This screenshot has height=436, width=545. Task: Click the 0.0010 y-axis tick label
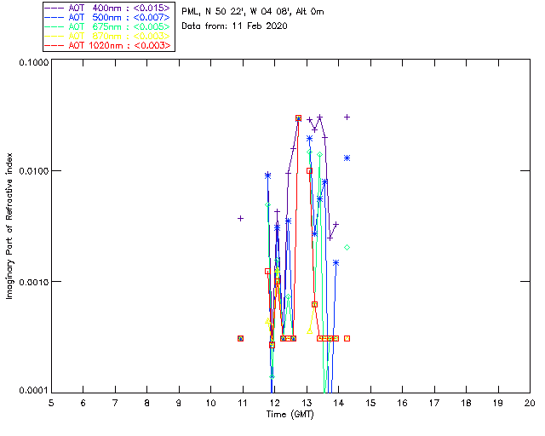click(32, 282)
